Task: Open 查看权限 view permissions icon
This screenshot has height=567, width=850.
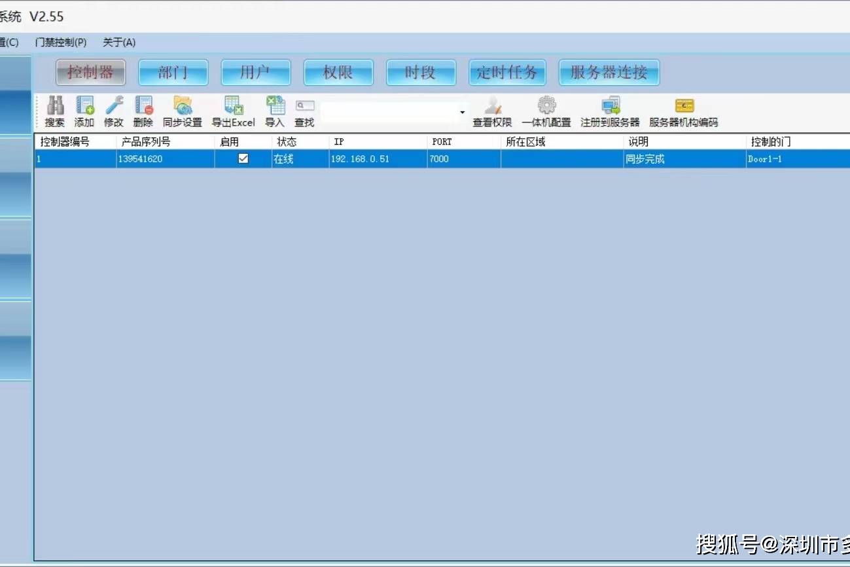Action: click(x=493, y=106)
